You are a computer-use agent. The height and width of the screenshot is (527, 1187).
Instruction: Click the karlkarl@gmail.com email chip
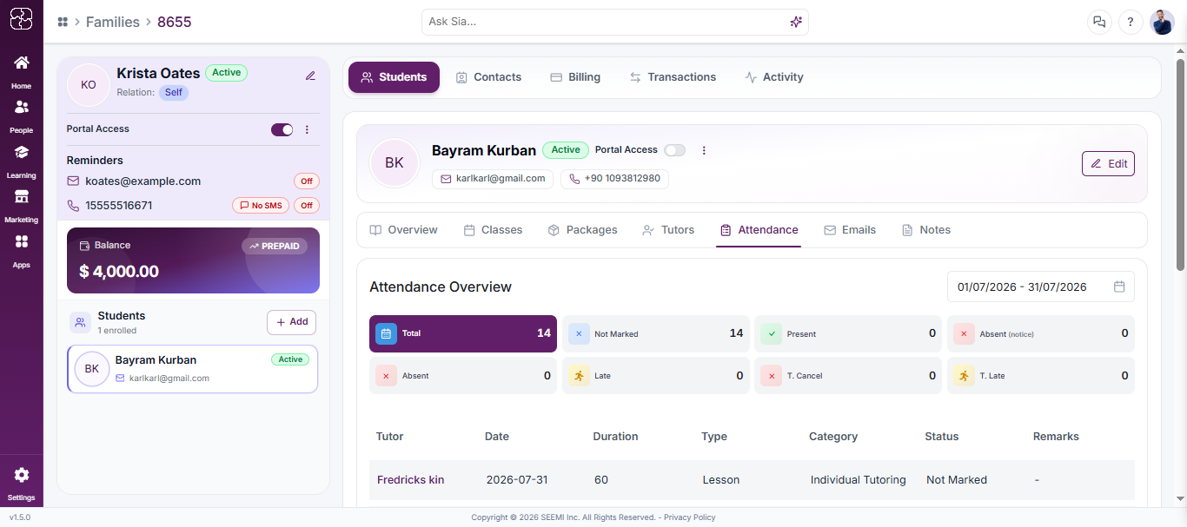(493, 179)
